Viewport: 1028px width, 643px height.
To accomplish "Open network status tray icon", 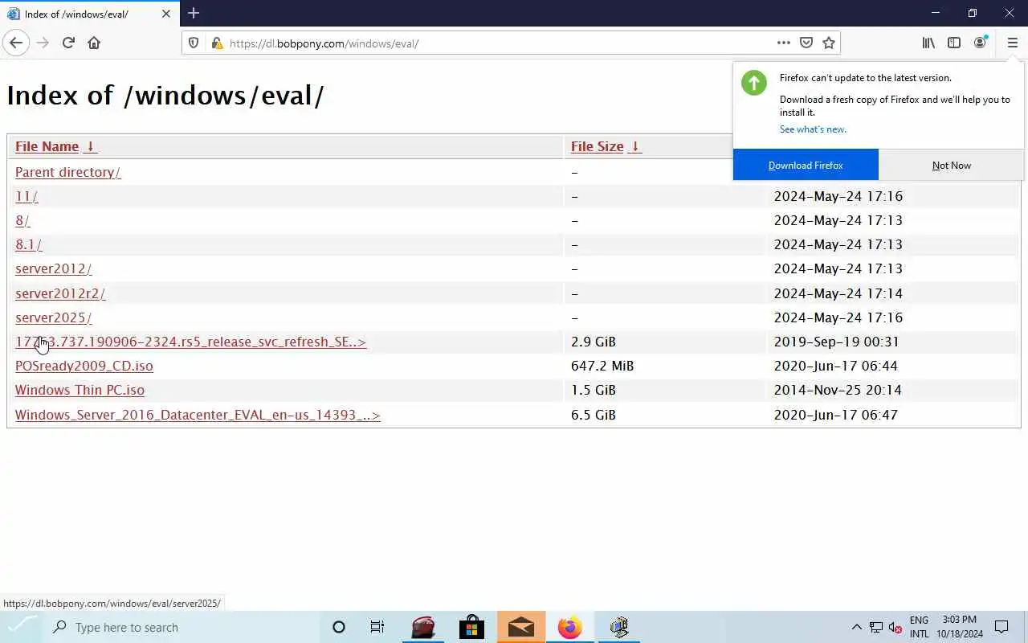I will pyautogui.click(x=876, y=627).
